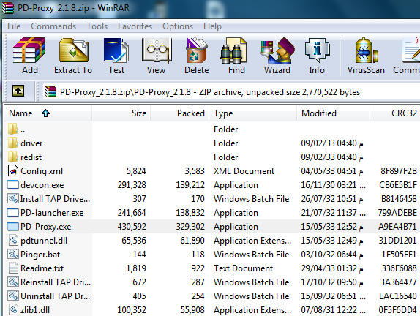
Task: Open the File menu
Action: click(14, 26)
